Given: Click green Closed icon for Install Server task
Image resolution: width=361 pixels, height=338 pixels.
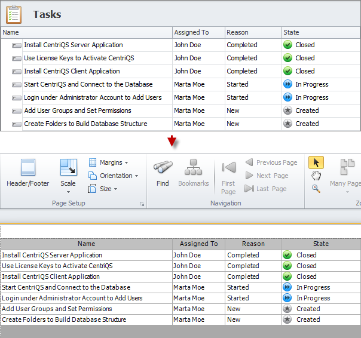Looking at the screenshot, I should click(287, 45).
